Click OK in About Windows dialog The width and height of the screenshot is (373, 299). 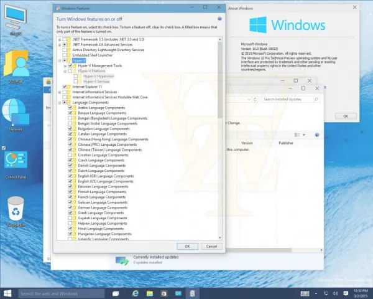coord(346,116)
